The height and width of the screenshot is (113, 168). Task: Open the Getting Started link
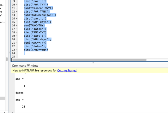point(67,71)
